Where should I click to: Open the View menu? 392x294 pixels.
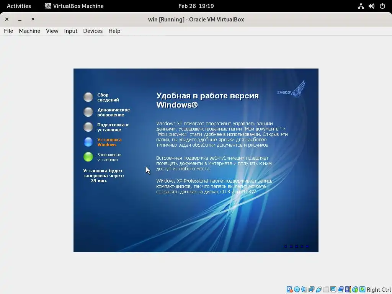point(52,31)
